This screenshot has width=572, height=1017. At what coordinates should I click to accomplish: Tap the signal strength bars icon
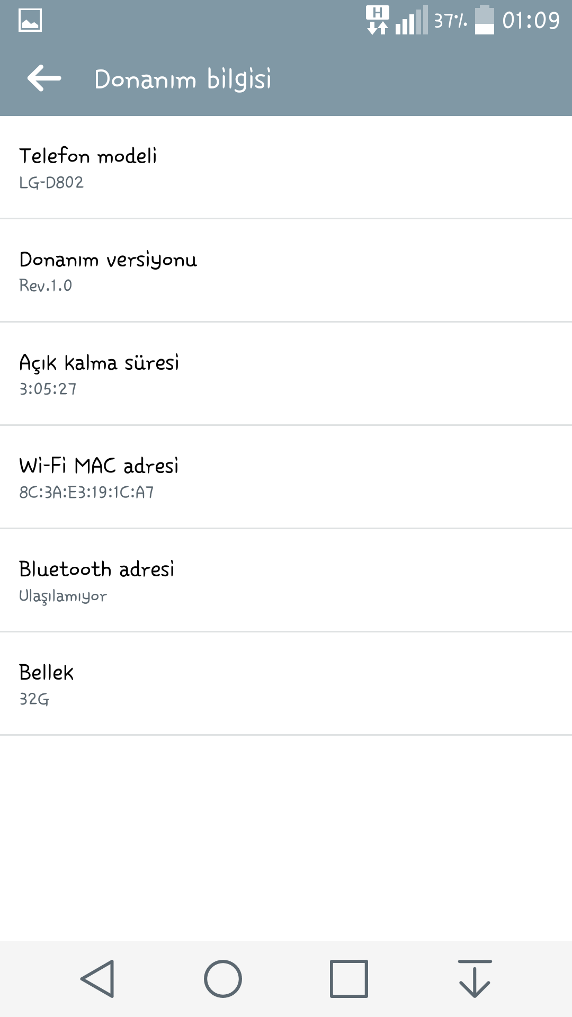(412, 21)
